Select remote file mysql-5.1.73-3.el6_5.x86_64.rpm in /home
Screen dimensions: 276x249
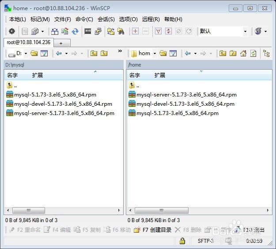pyautogui.click(x=174, y=113)
